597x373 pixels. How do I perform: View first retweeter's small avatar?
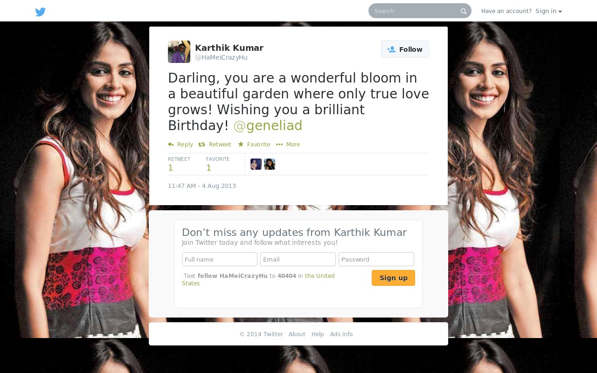point(256,164)
